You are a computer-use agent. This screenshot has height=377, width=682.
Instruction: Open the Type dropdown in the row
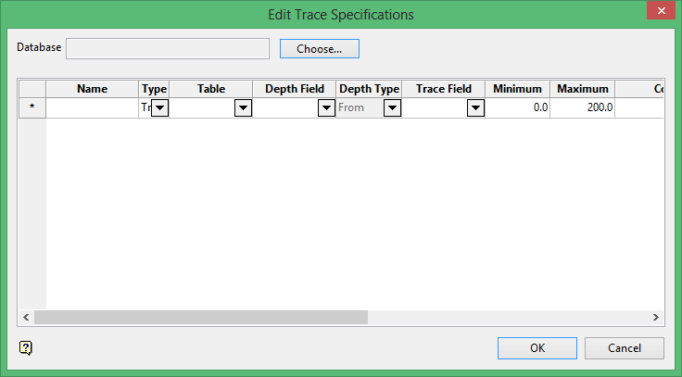click(x=159, y=108)
